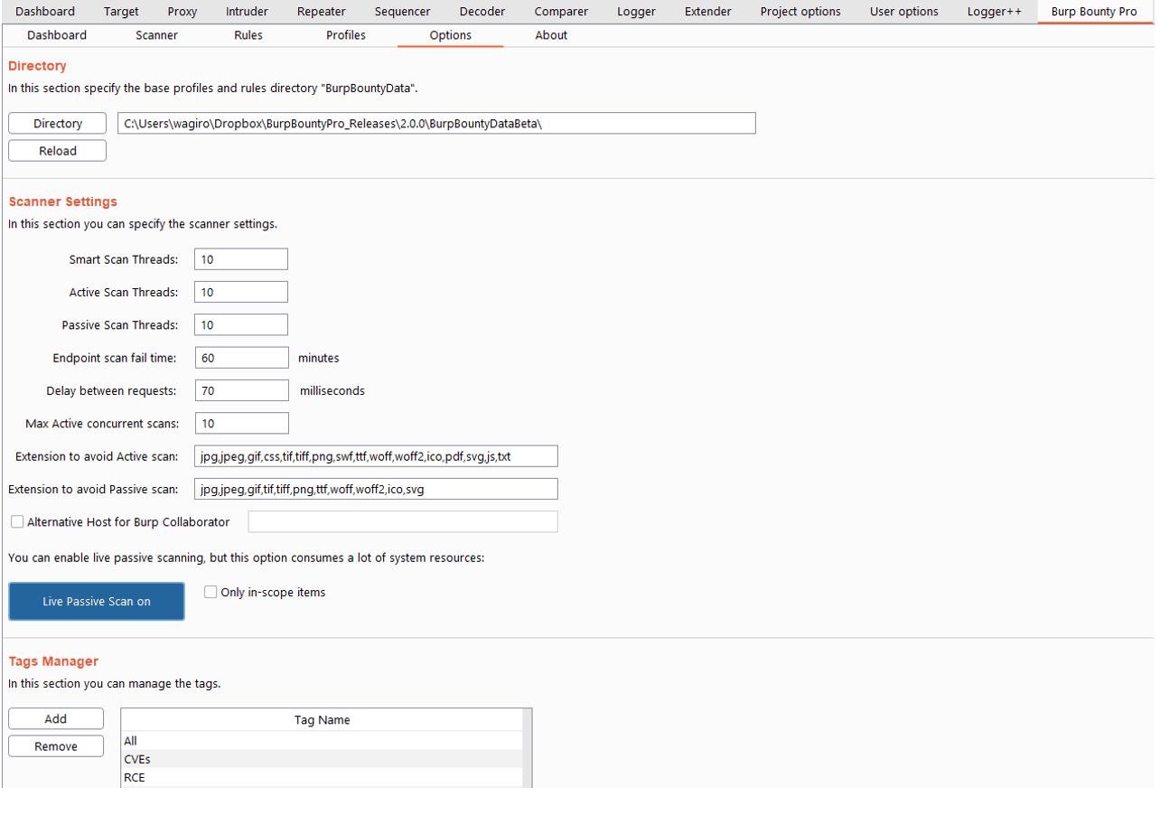The image size is (1160, 815).
Task: Click Add to create a new tag
Action: [55, 718]
